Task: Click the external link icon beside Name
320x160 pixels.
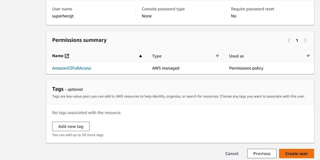Action: coord(67,56)
